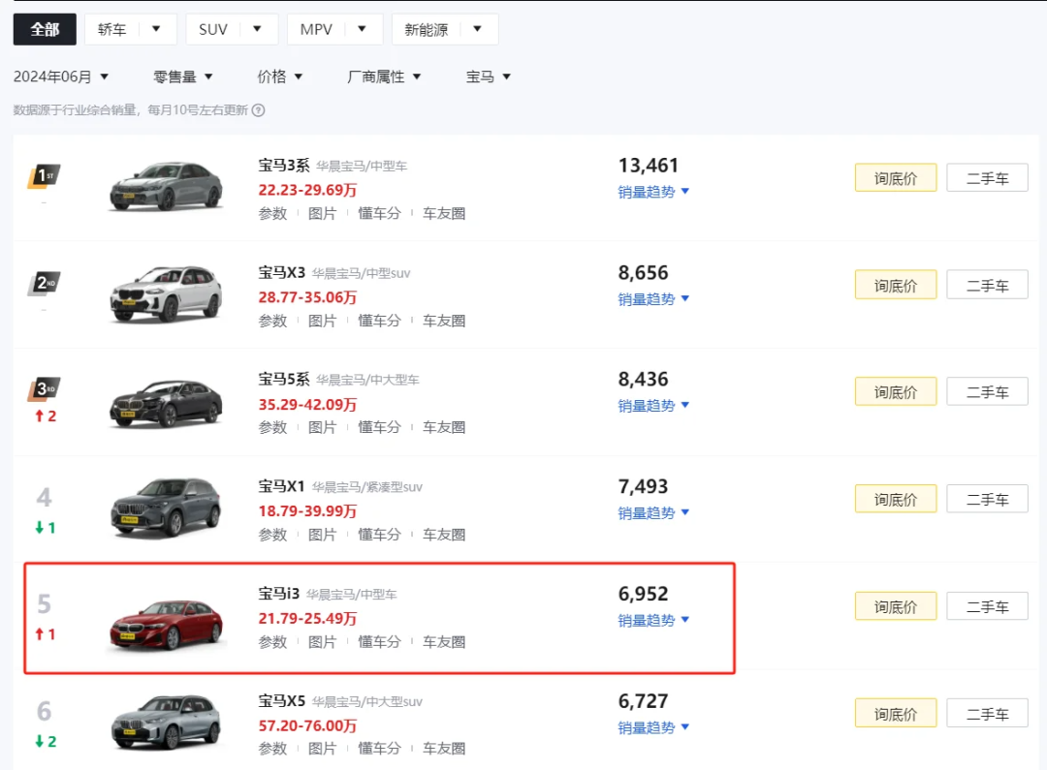Click the 2nd place rank badge
Screen dimensions: 1047x770
click(44, 284)
